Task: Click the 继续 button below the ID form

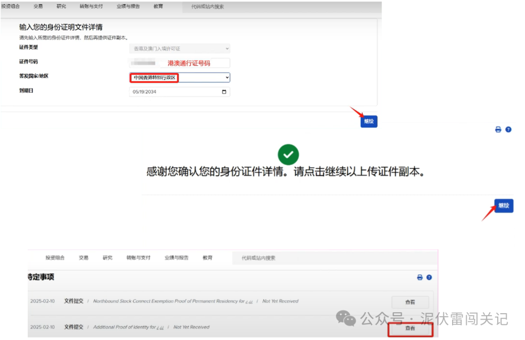Action: click(368, 122)
